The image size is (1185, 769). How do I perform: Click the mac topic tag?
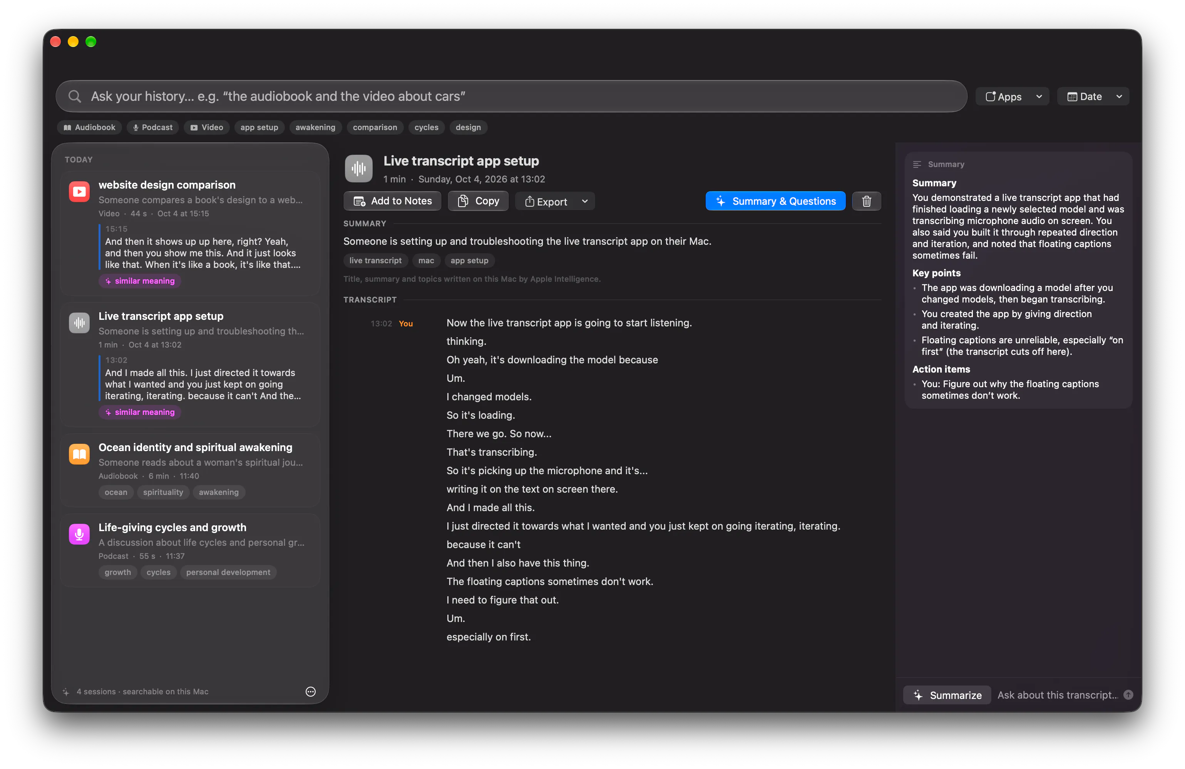(426, 260)
